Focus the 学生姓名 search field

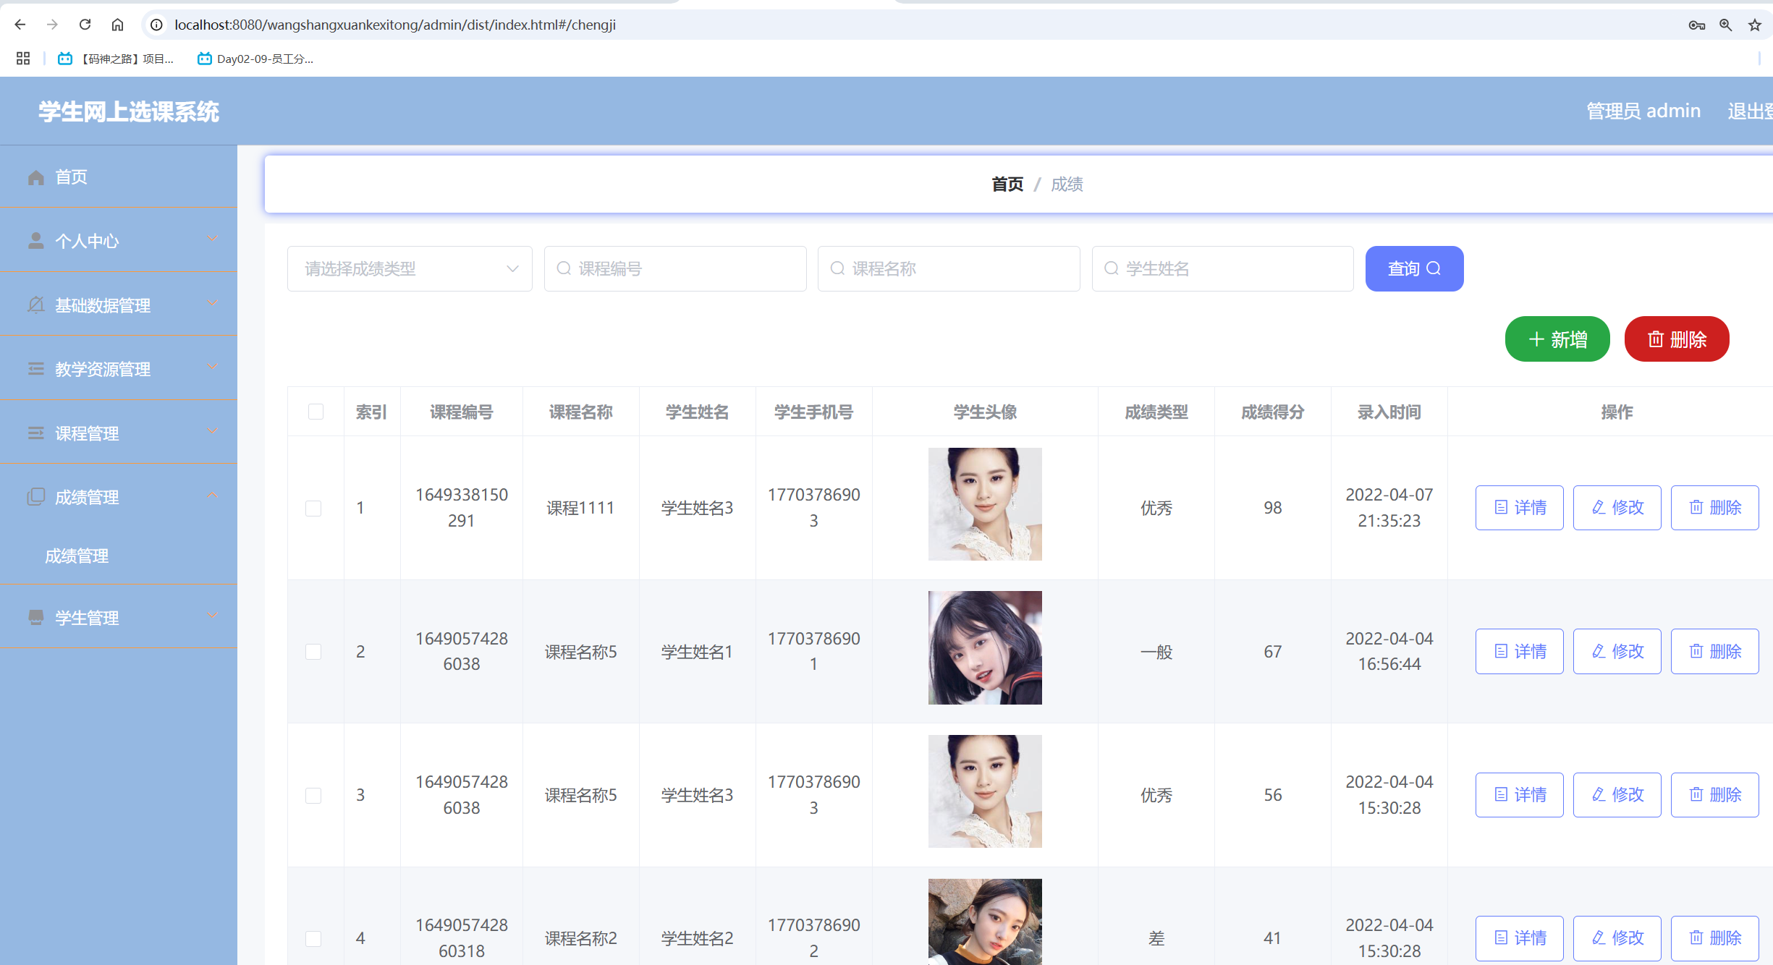pyautogui.click(x=1222, y=269)
